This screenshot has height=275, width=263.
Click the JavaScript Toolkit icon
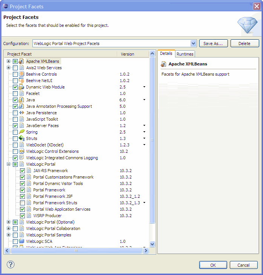point(22,119)
